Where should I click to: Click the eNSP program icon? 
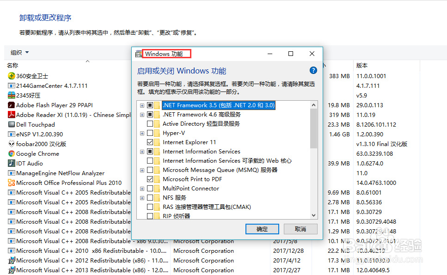[12, 134]
